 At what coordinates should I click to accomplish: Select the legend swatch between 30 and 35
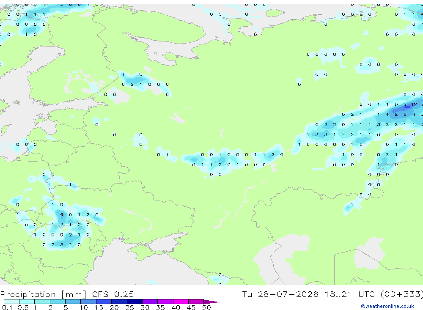tap(150, 302)
